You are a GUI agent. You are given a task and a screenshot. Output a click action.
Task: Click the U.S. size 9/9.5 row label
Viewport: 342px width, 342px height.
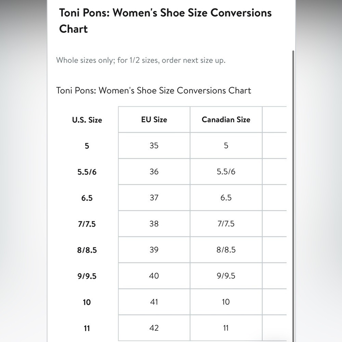87,276
